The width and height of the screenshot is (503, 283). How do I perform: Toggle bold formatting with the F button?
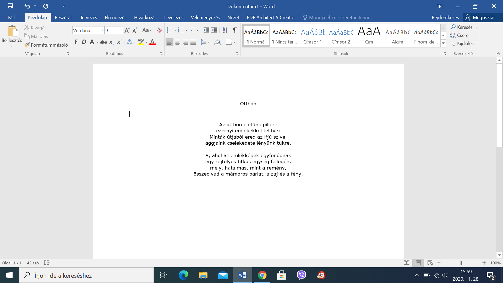tap(76, 42)
